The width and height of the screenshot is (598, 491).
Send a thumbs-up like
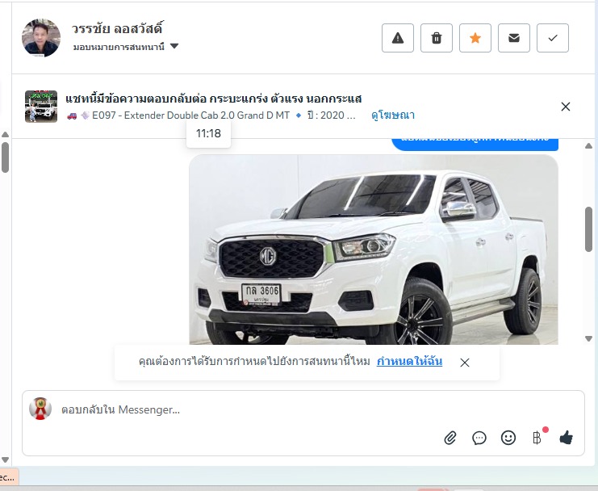(566, 438)
